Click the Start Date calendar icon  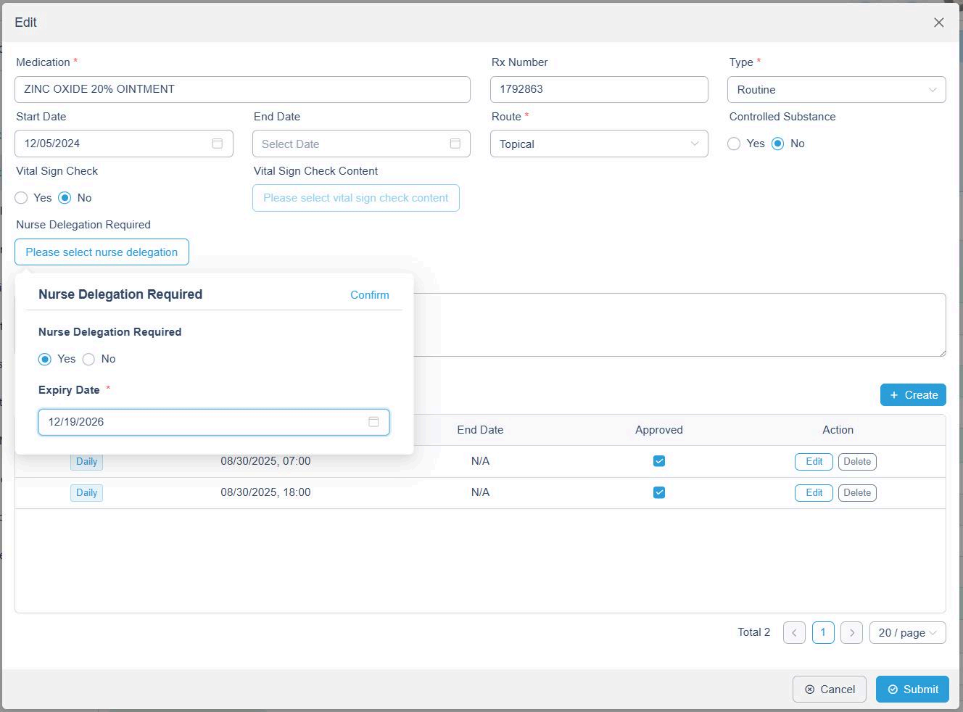217,144
